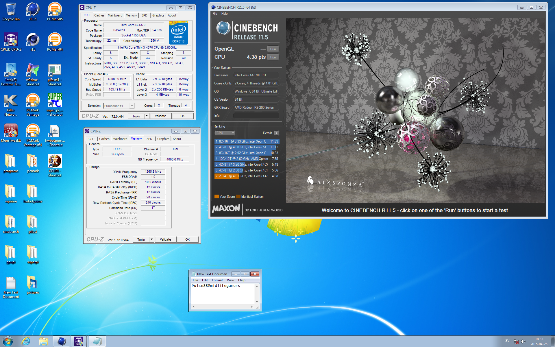Image resolution: width=555 pixels, height=347 pixels.
Task: Open the Format menu in Notepad
Action: point(217,280)
